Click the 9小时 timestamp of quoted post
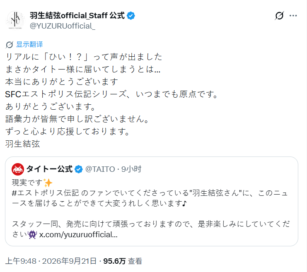The image size is (307, 272). [131, 169]
